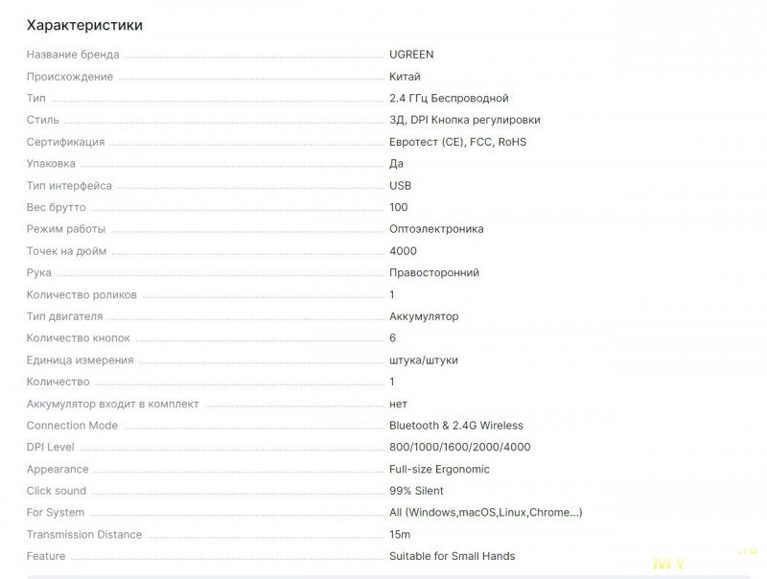The image size is (767, 579).
Task: Click the Характеристики heading
Action: [84, 25]
